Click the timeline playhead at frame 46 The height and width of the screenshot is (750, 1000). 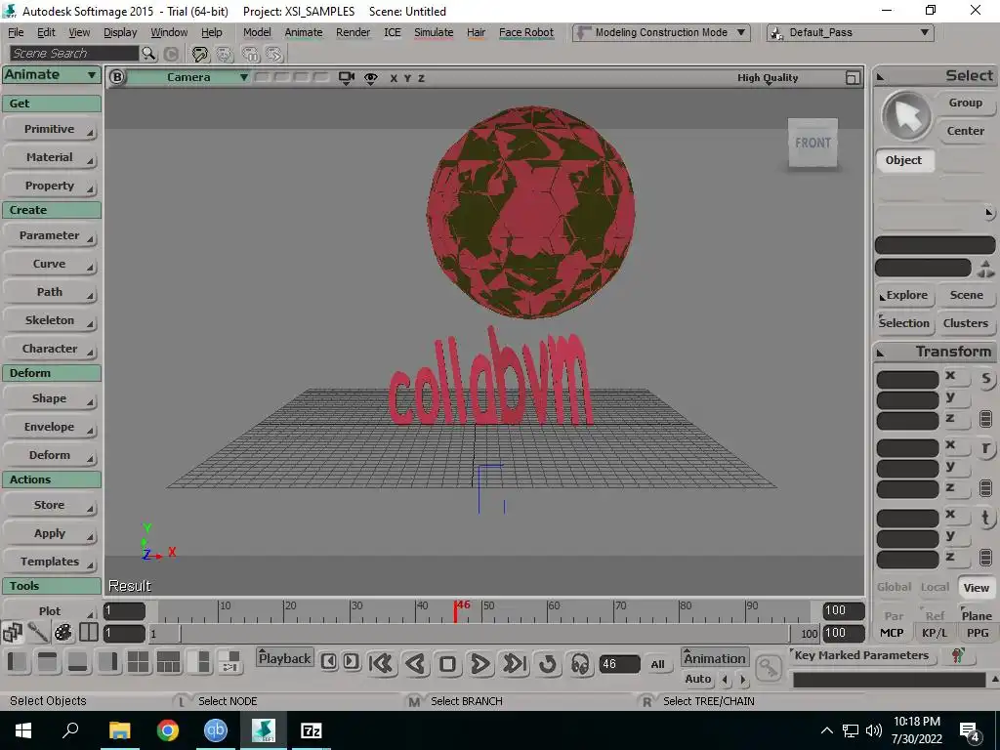[x=456, y=611]
